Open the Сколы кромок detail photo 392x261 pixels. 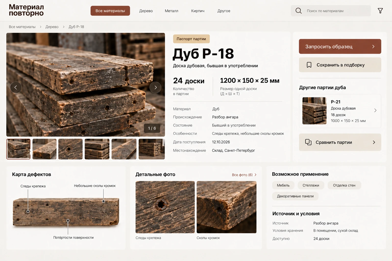pyautogui.click(x=227, y=207)
